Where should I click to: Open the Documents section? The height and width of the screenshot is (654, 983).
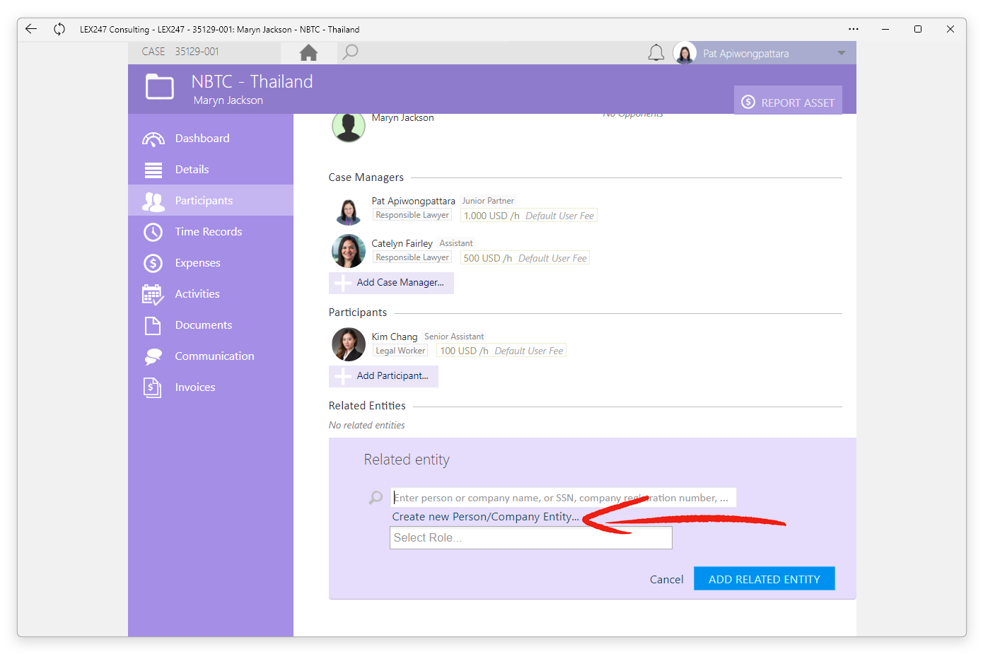click(211, 325)
